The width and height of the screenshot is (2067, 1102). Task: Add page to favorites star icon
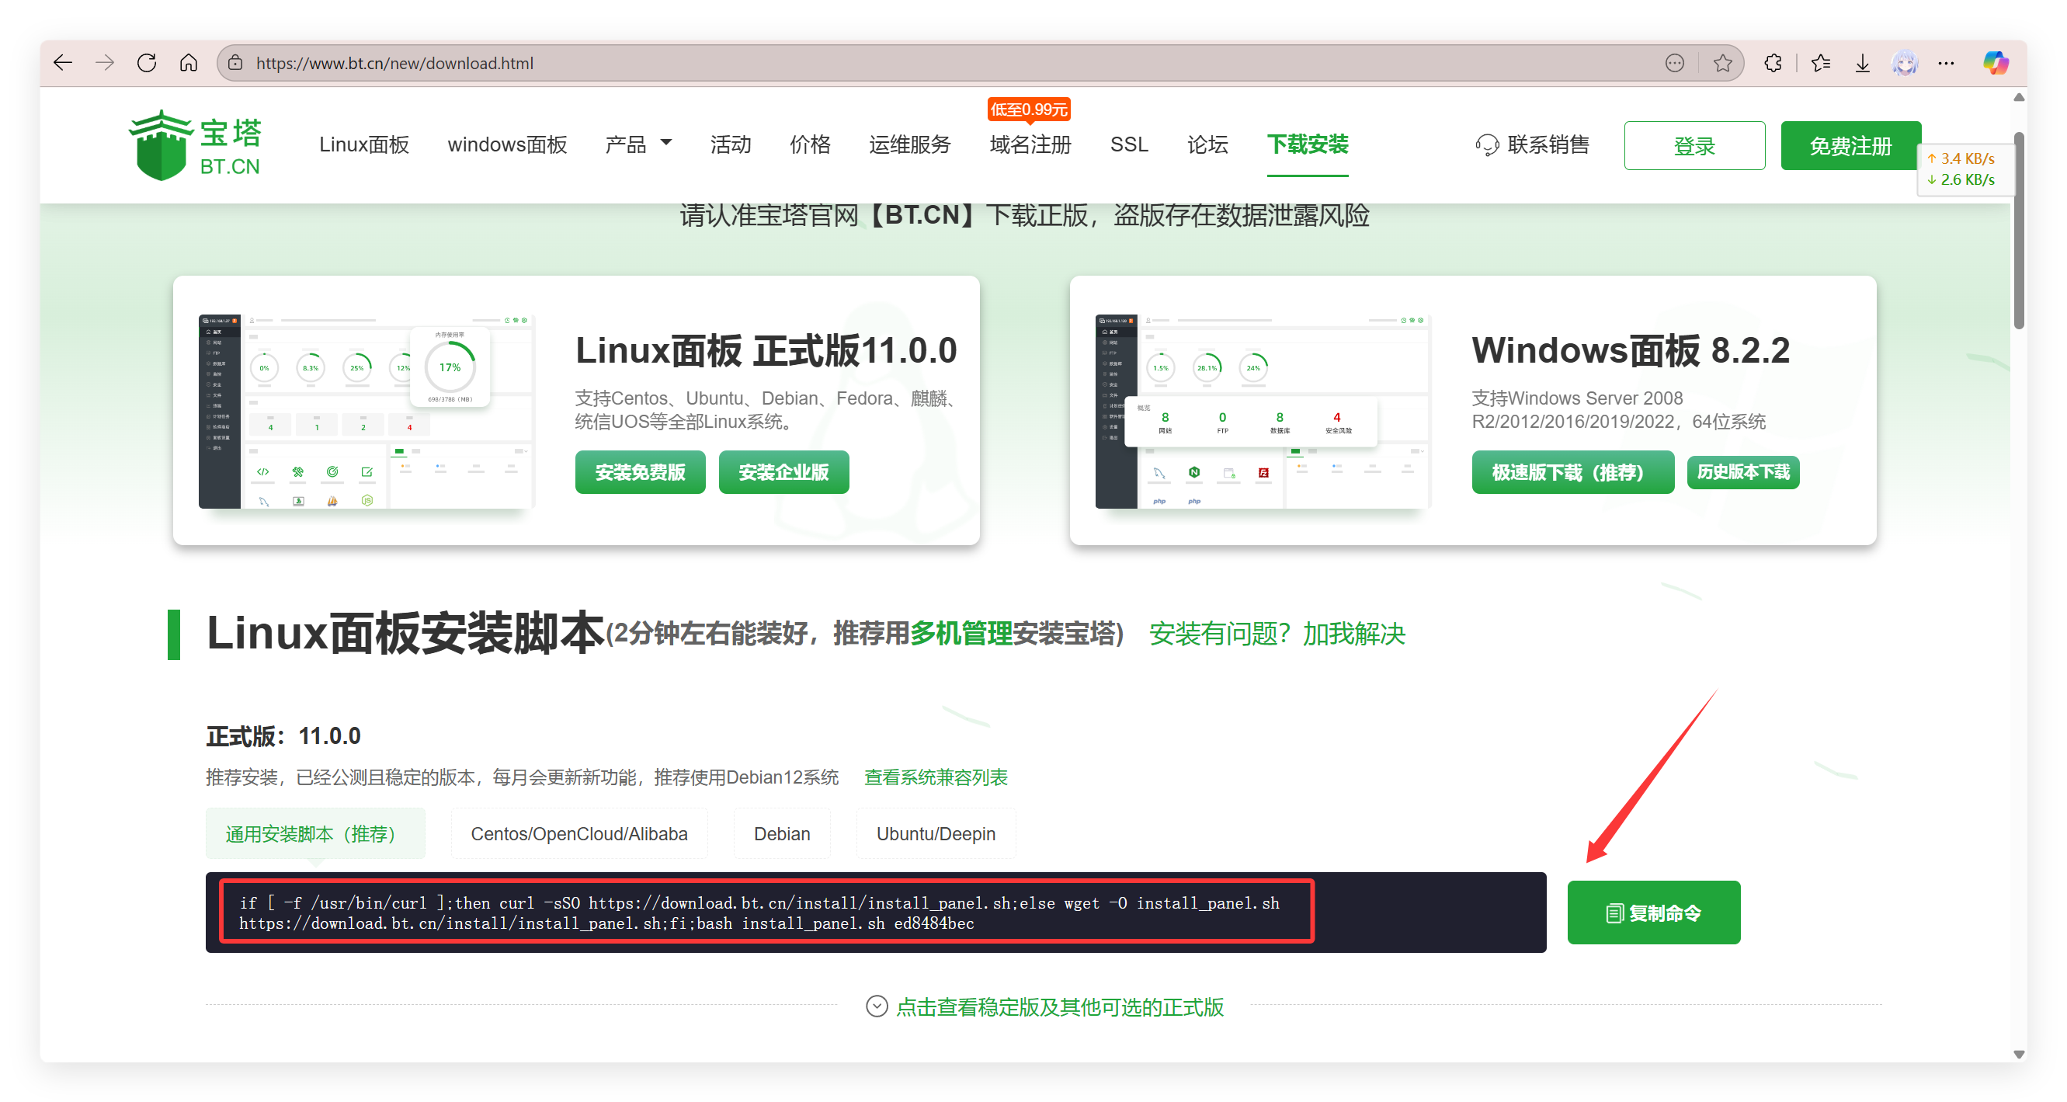[1722, 63]
